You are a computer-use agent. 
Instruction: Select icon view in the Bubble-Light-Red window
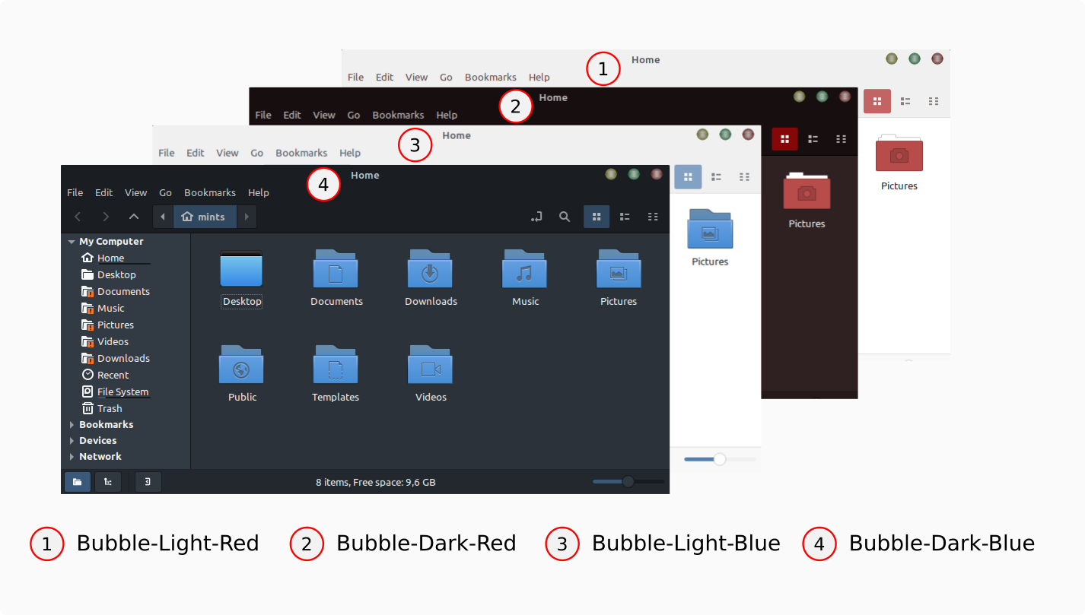(x=877, y=101)
